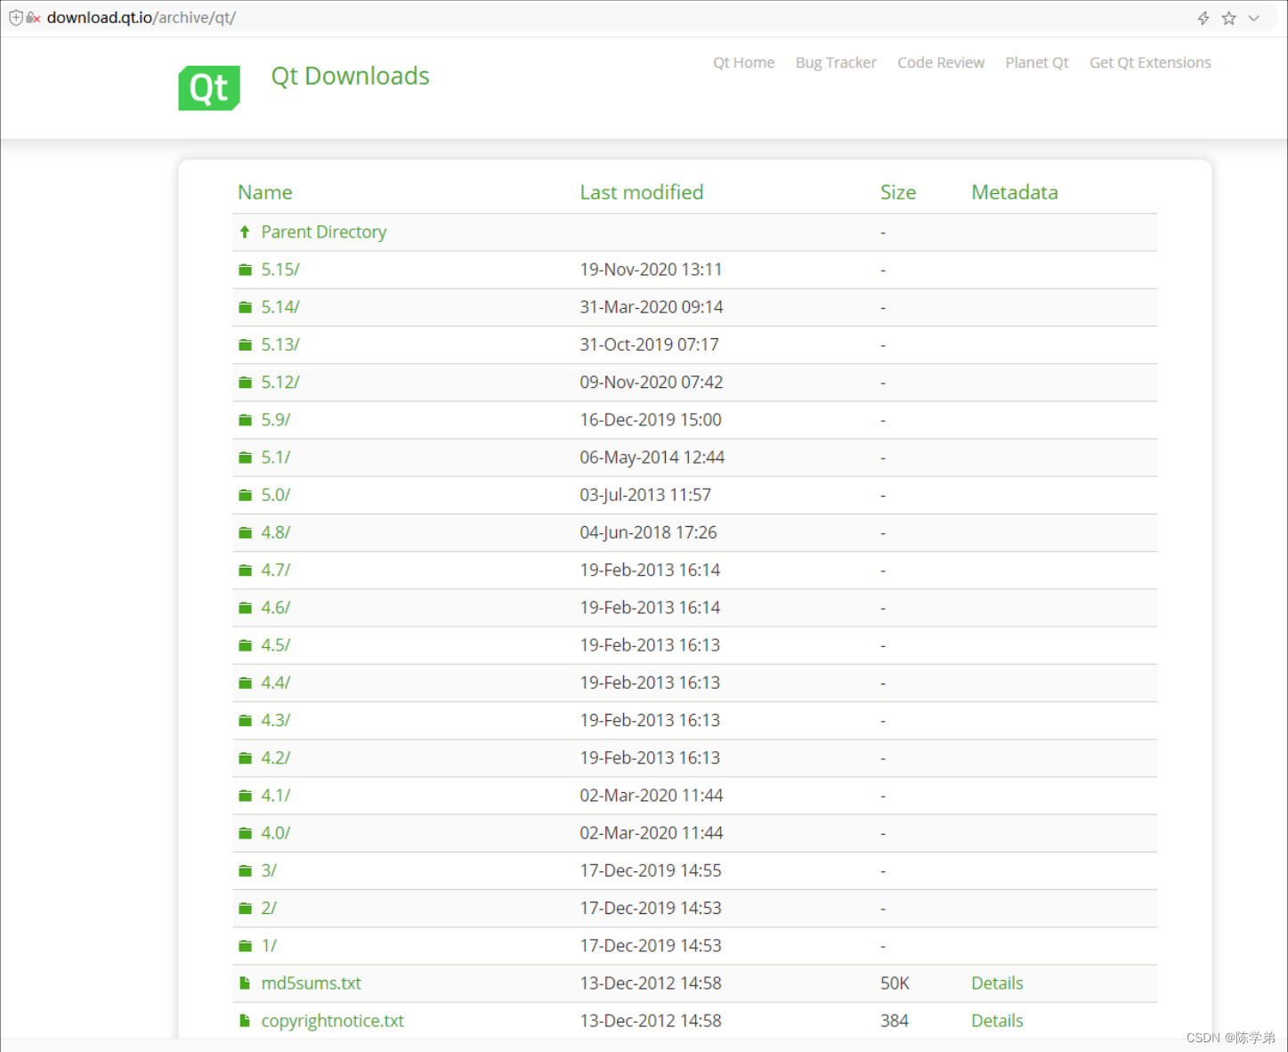Open the Code Review menu link
Screen dimensions: 1288x1052
pos(941,62)
